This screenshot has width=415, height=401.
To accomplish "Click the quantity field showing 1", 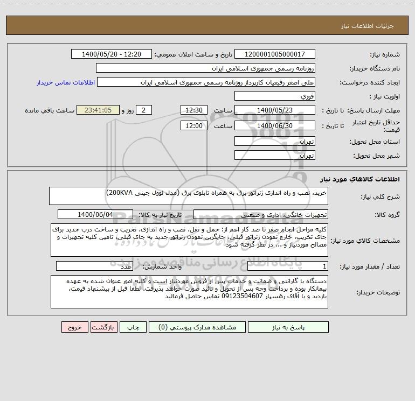I will (288, 266).
